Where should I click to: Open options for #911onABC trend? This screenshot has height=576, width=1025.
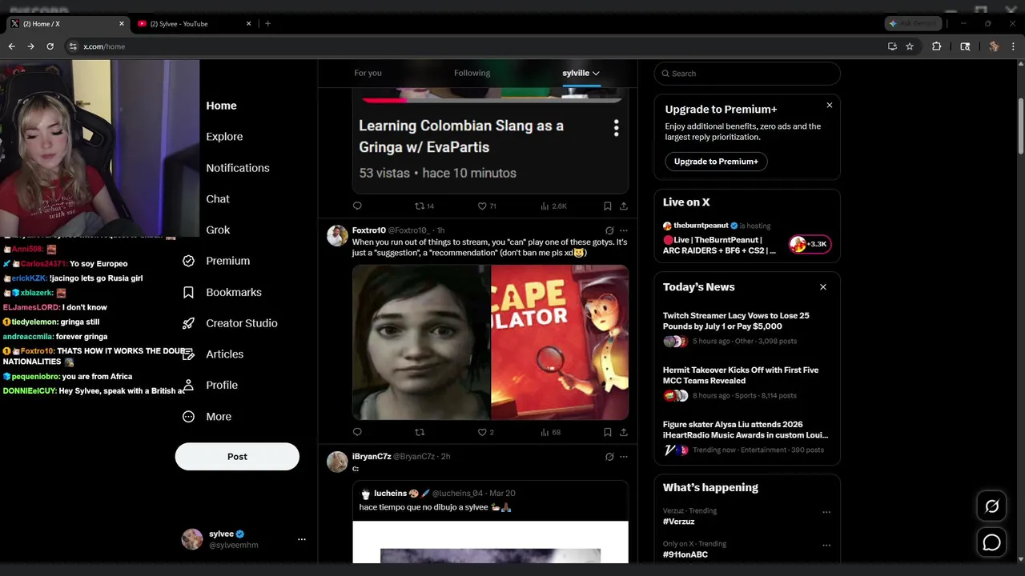click(x=826, y=546)
